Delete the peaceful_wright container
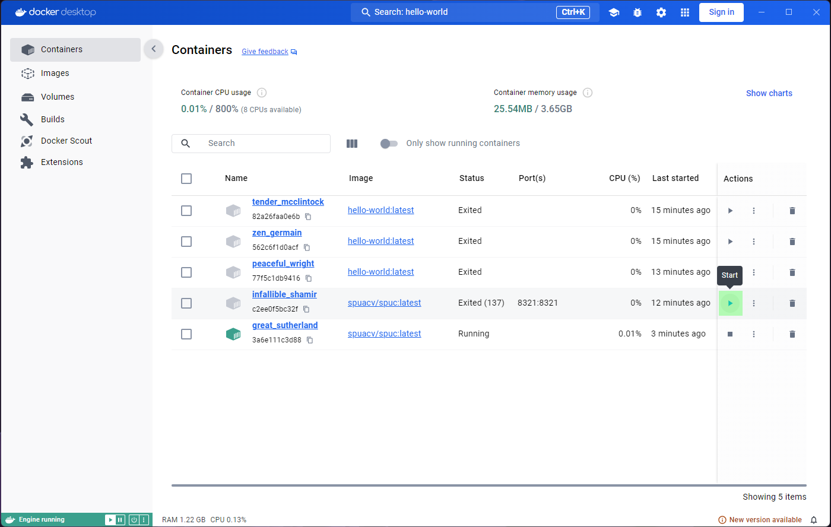The width and height of the screenshot is (831, 527). click(x=792, y=272)
